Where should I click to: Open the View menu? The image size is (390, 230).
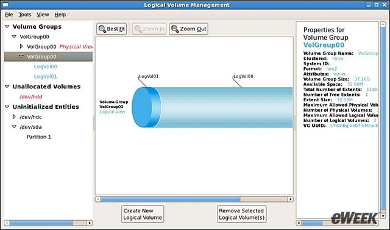[43, 15]
